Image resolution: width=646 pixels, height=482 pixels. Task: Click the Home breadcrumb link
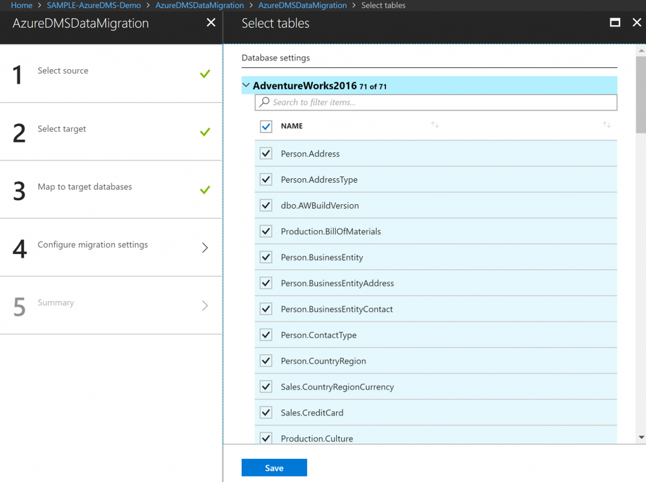click(21, 5)
